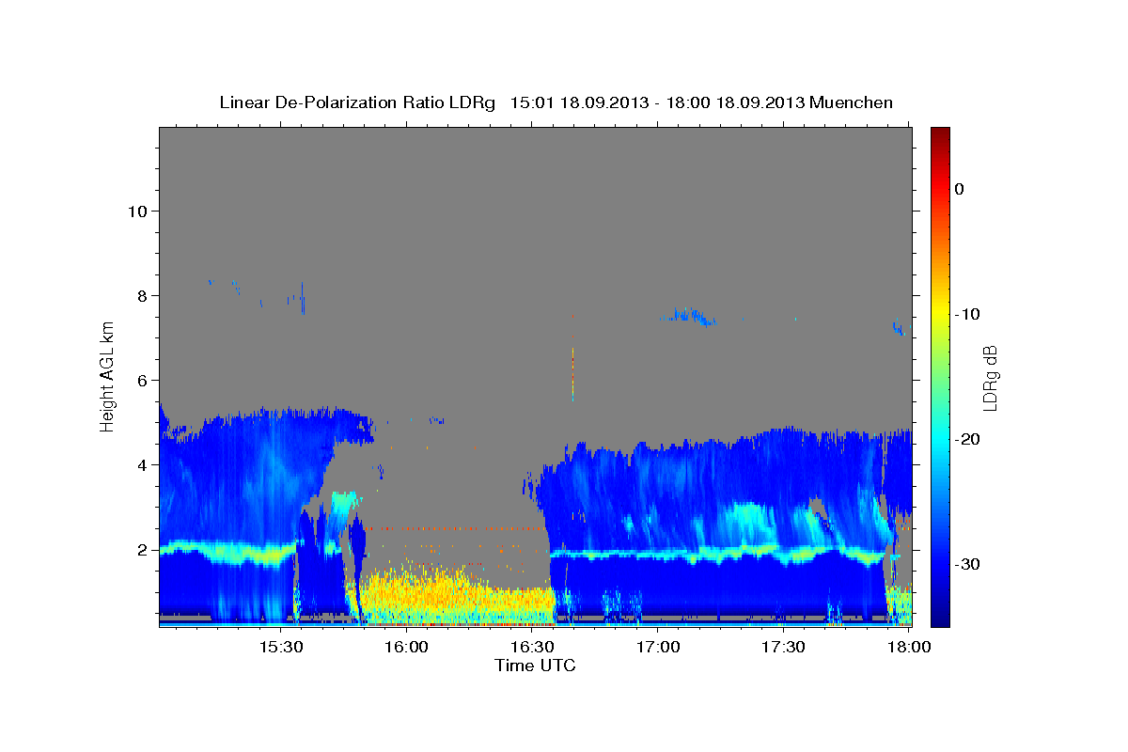Click the 16:00 time tick label
This screenshot has height=752, width=1128.
point(406,648)
